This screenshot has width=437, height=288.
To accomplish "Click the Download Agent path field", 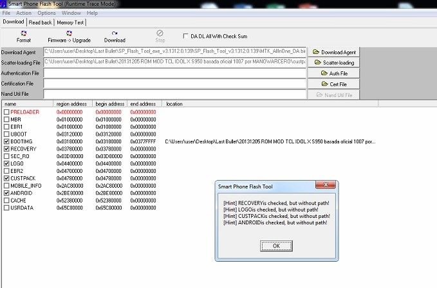I will [175, 52].
